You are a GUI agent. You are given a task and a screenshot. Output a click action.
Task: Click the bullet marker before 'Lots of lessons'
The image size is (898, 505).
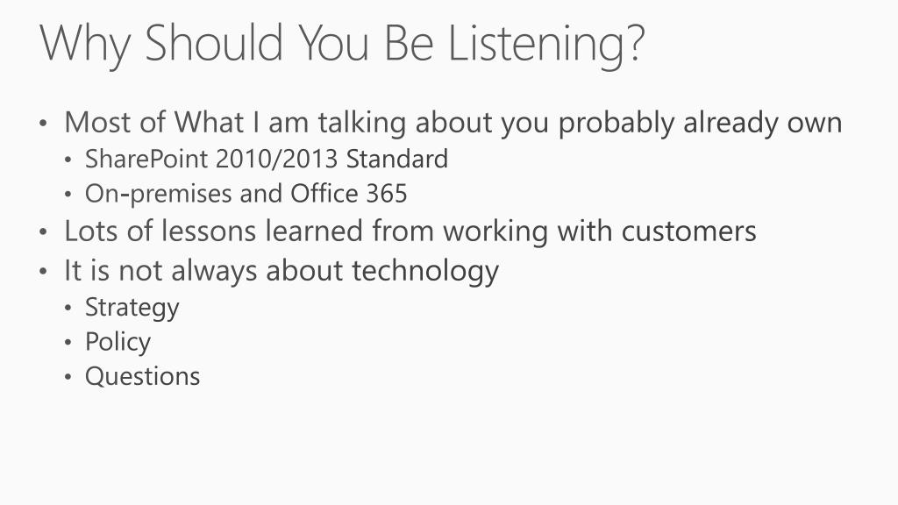(x=44, y=232)
